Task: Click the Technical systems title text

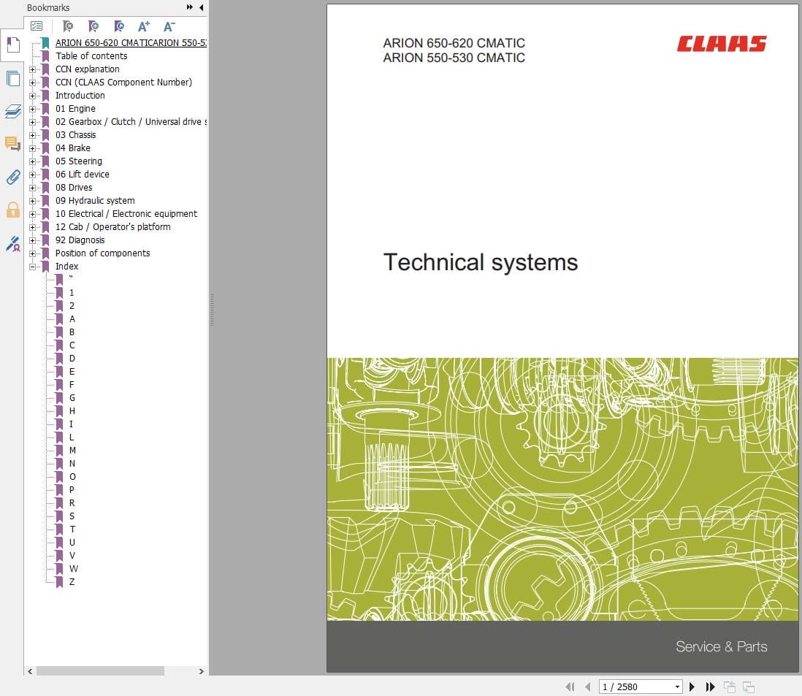Action: (x=481, y=263)
